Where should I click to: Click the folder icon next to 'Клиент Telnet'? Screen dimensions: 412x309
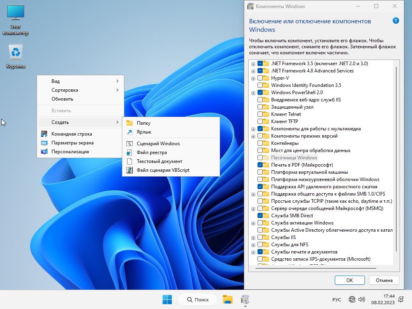coord(266,114)
